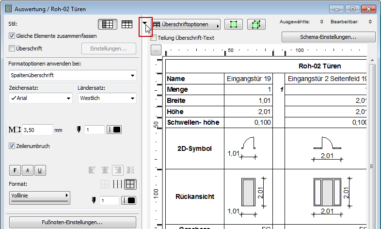Enable the Überschrift checkbox
381x229 pixels.
(x=12, y=49)
